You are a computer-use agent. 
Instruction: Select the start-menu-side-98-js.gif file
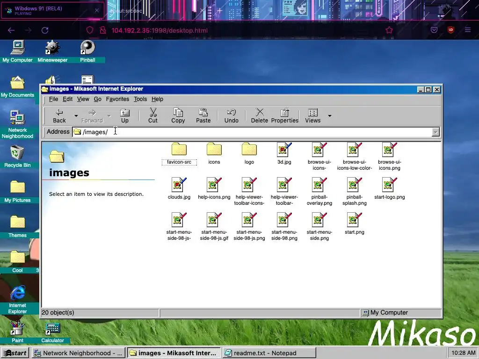click(x=214, y=227)
